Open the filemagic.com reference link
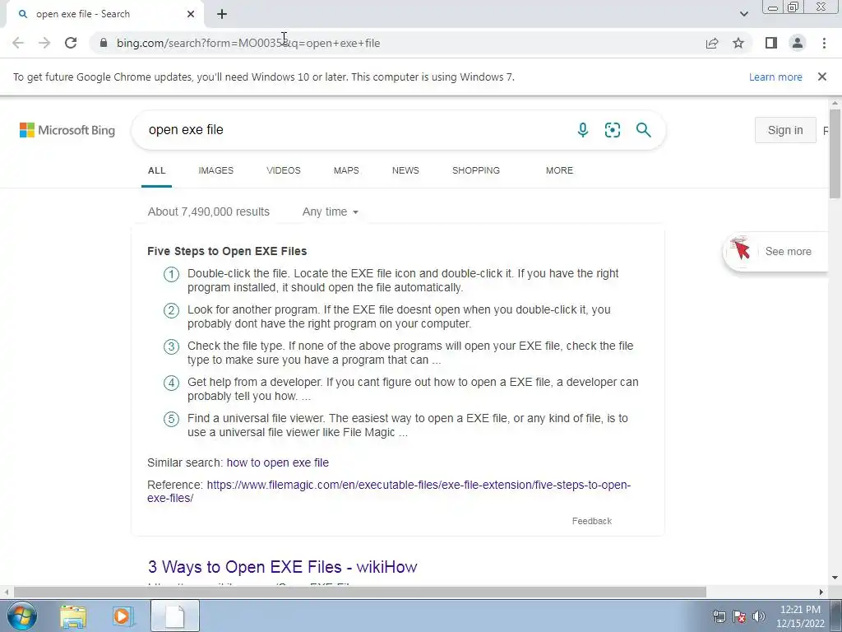This screenshot has width=842, height=632. pyautogui.click(x=389, y=491)
